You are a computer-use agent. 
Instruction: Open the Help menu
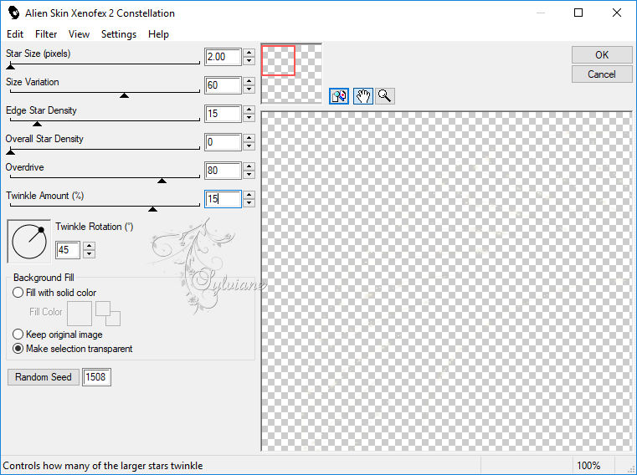point(158,34)
